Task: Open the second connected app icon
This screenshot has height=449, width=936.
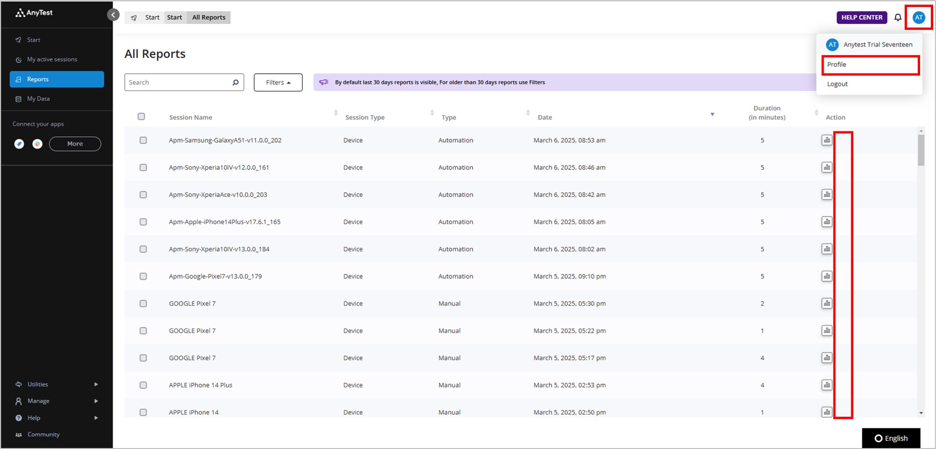Action: [x=37, y=144]
